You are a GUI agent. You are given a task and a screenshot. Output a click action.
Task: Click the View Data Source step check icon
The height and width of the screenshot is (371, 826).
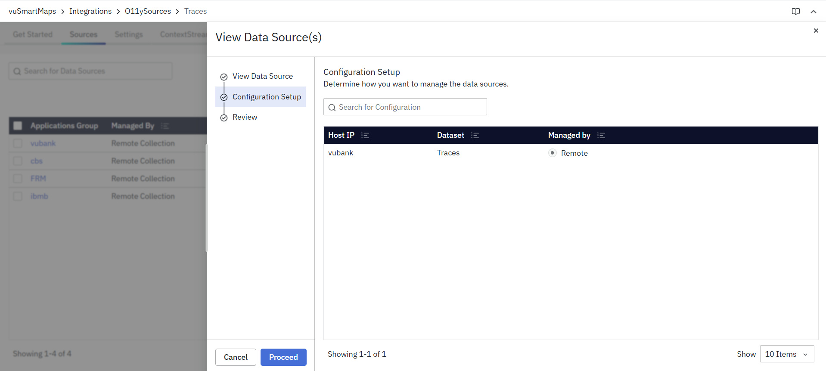click(224, 77)
